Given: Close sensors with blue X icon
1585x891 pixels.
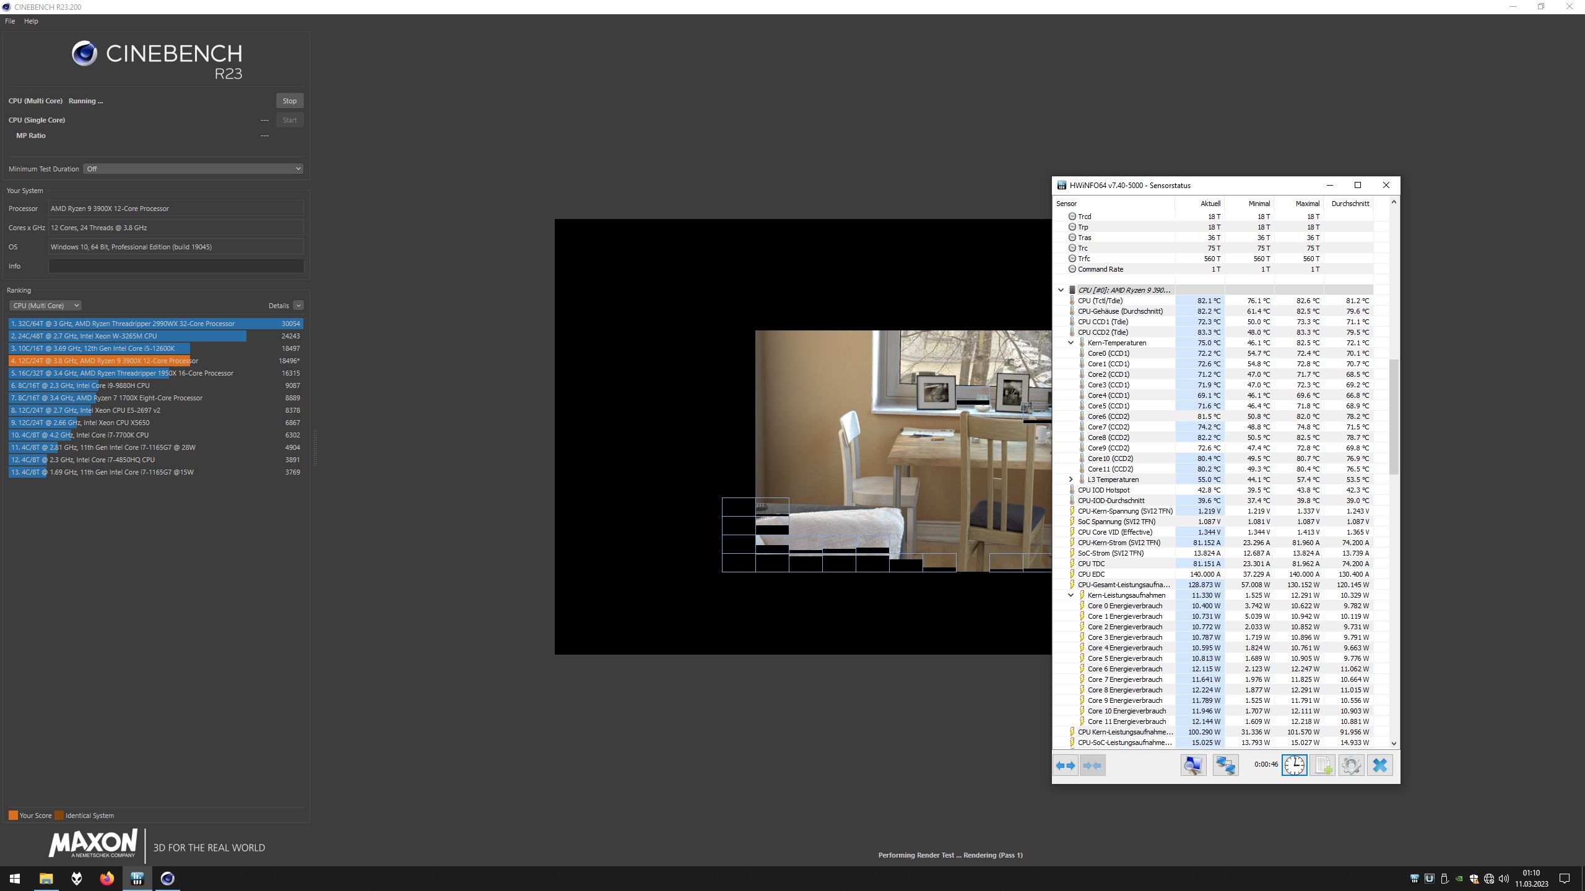Looking at the screenshot, I should click(1379, 765).
